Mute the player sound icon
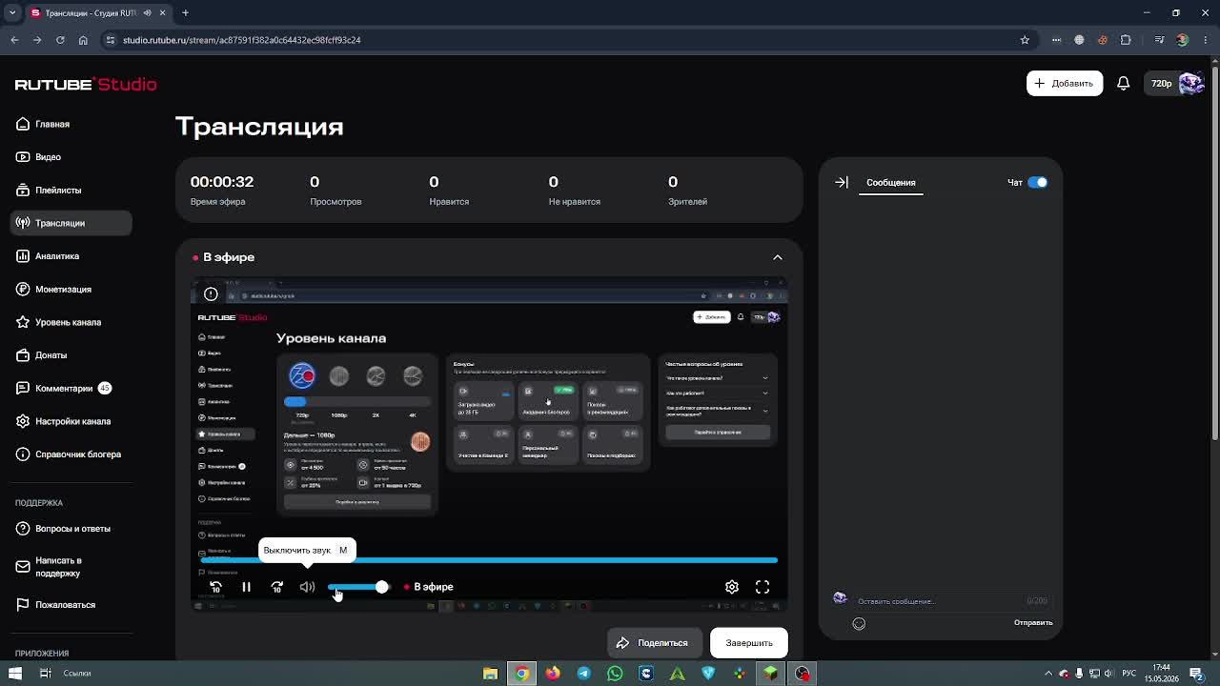Viewport: 1220px width, 686px height. [x=307, y=587]
